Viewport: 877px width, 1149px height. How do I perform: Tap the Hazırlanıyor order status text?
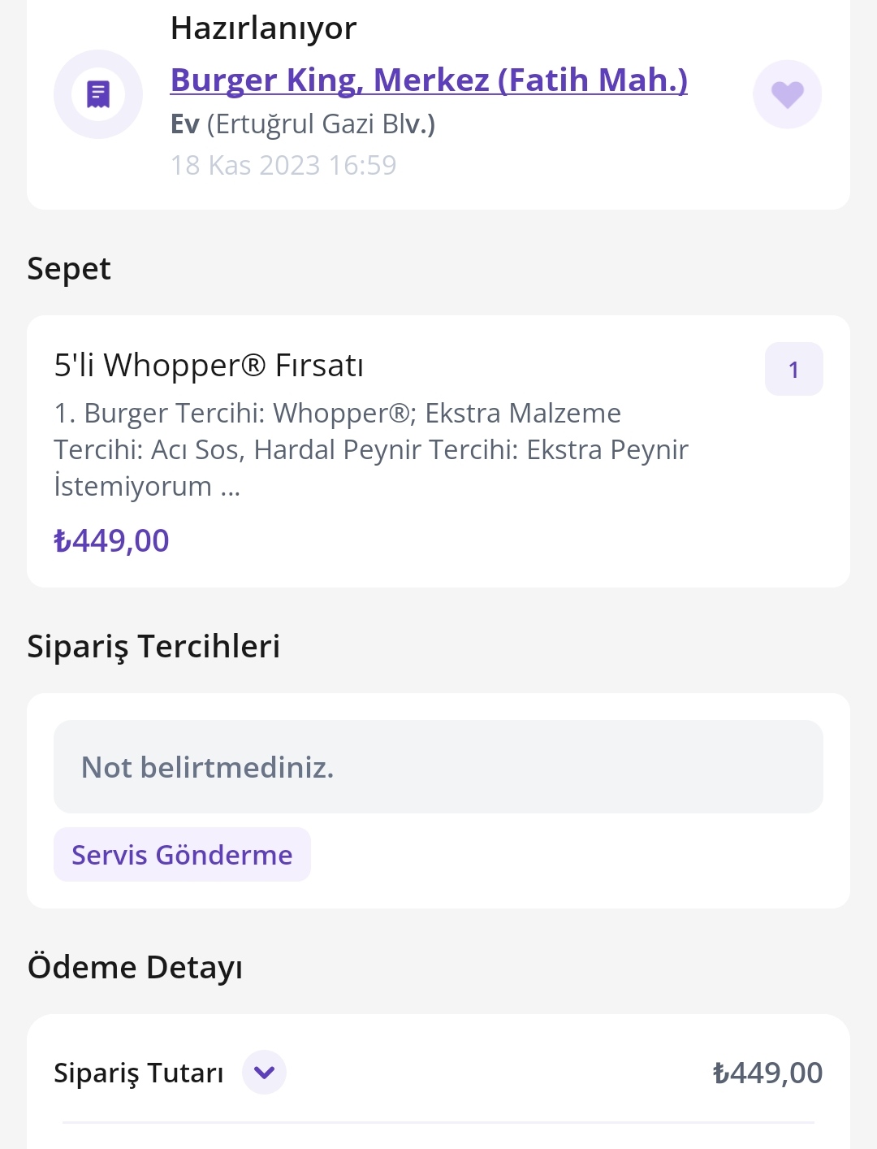[263, 28]
